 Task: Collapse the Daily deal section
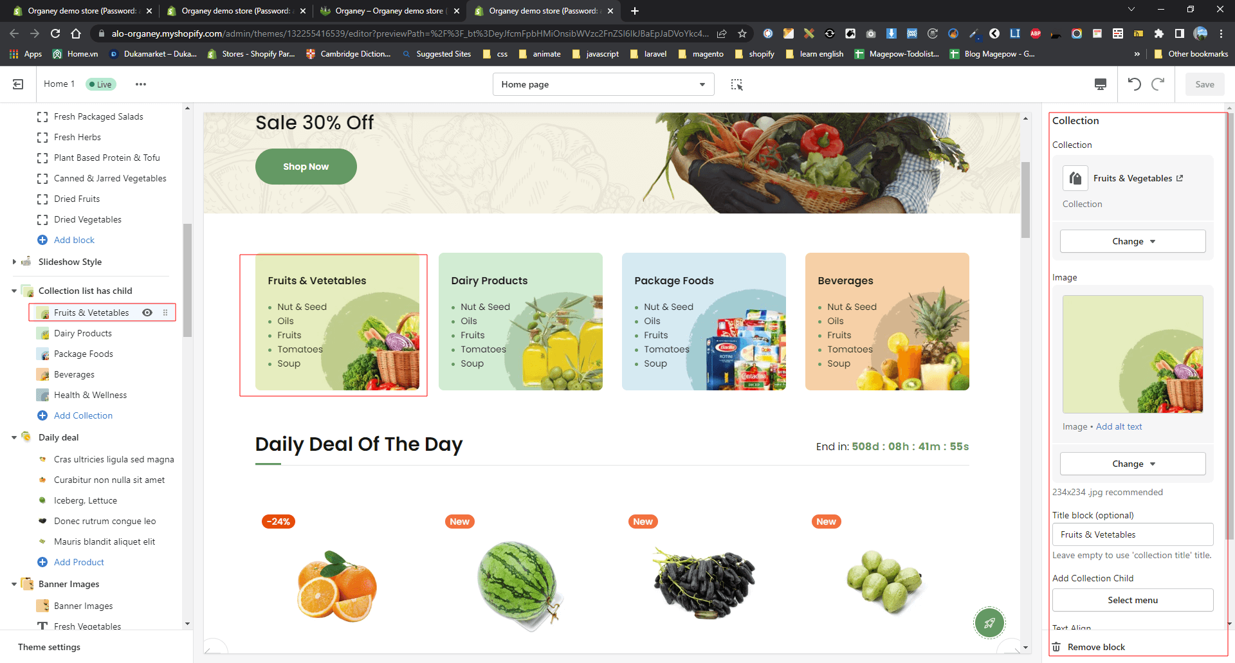coord(14,437)
